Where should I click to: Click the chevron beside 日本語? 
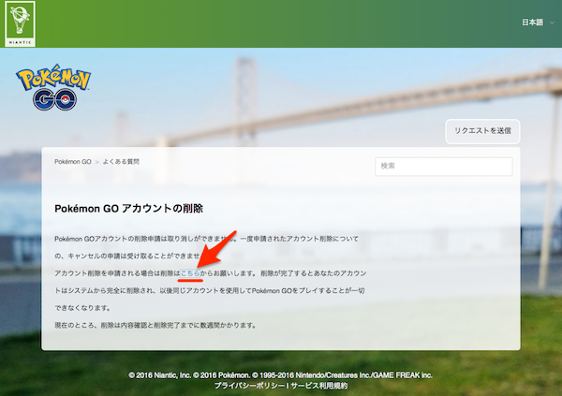point(552,22)
